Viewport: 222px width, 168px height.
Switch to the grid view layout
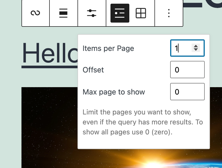pyautogui.click(x=141, y=13)
